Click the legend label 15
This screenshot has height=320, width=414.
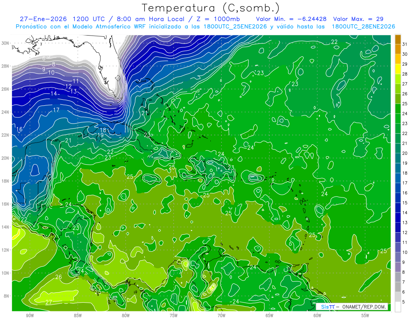point(405,203)
